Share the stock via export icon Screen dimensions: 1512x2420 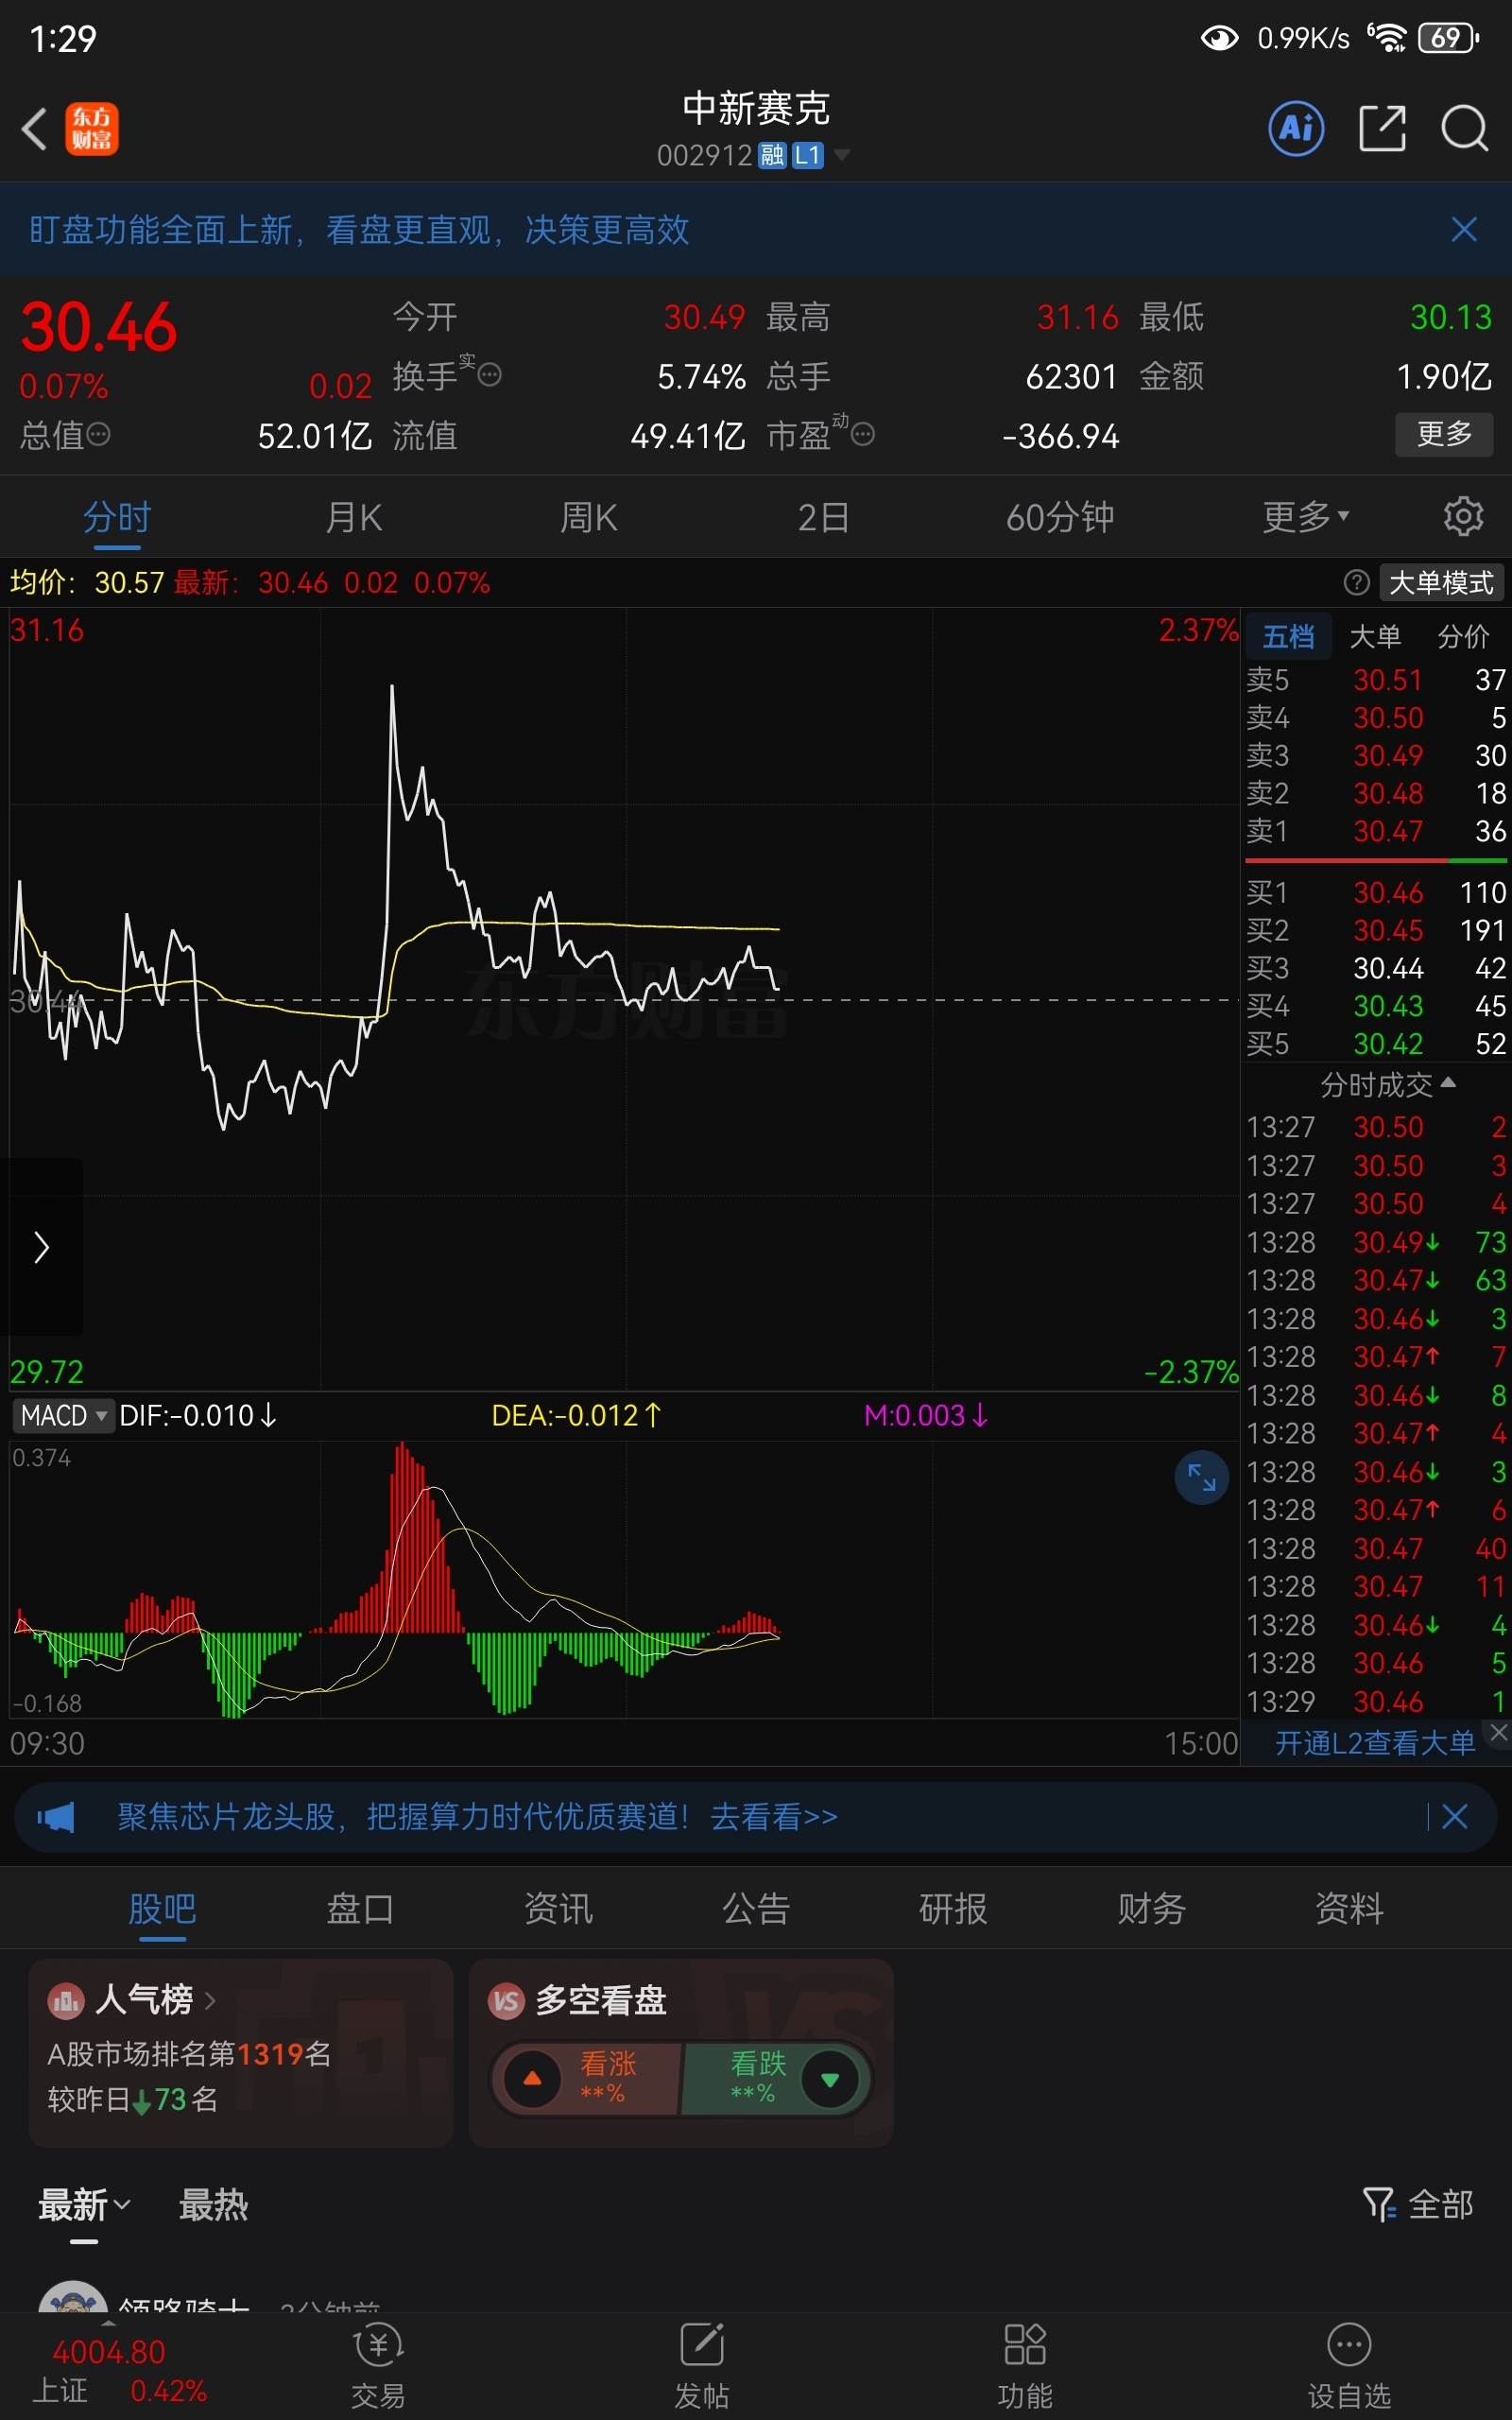[x=1383, y=128]
